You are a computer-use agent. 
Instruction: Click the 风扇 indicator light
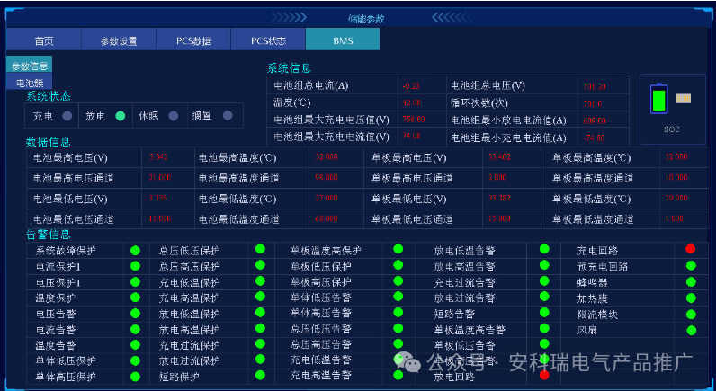click(x=691, y=330)
